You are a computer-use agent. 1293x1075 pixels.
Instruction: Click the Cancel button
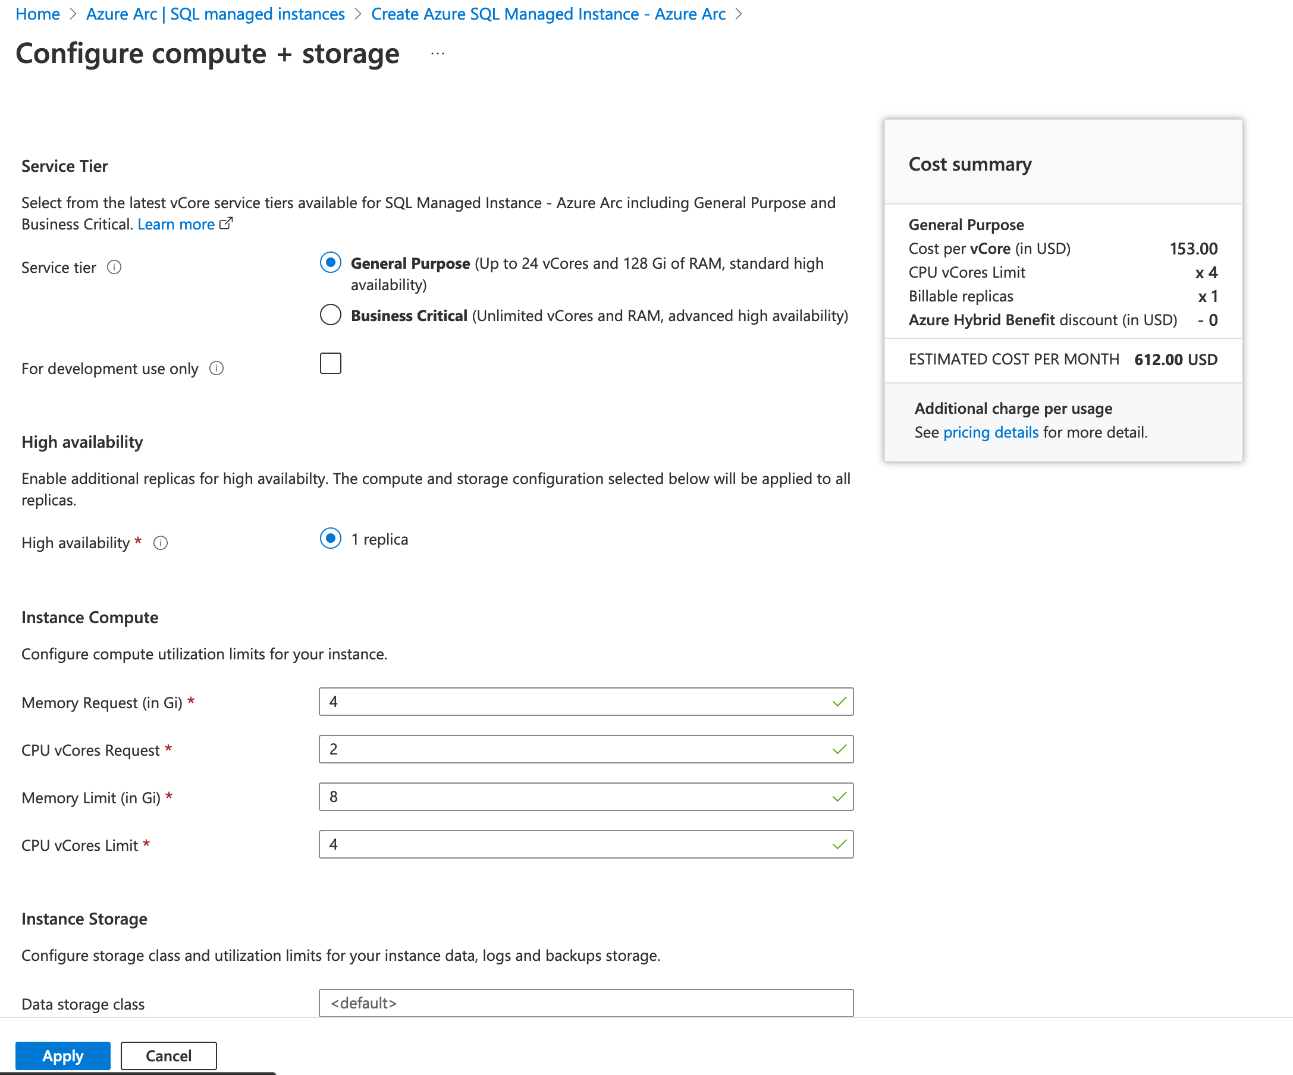tap(169, 1055)
